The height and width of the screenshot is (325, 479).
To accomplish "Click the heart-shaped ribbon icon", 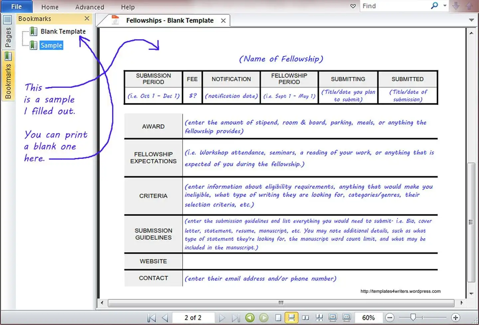I will pos(353,6).
